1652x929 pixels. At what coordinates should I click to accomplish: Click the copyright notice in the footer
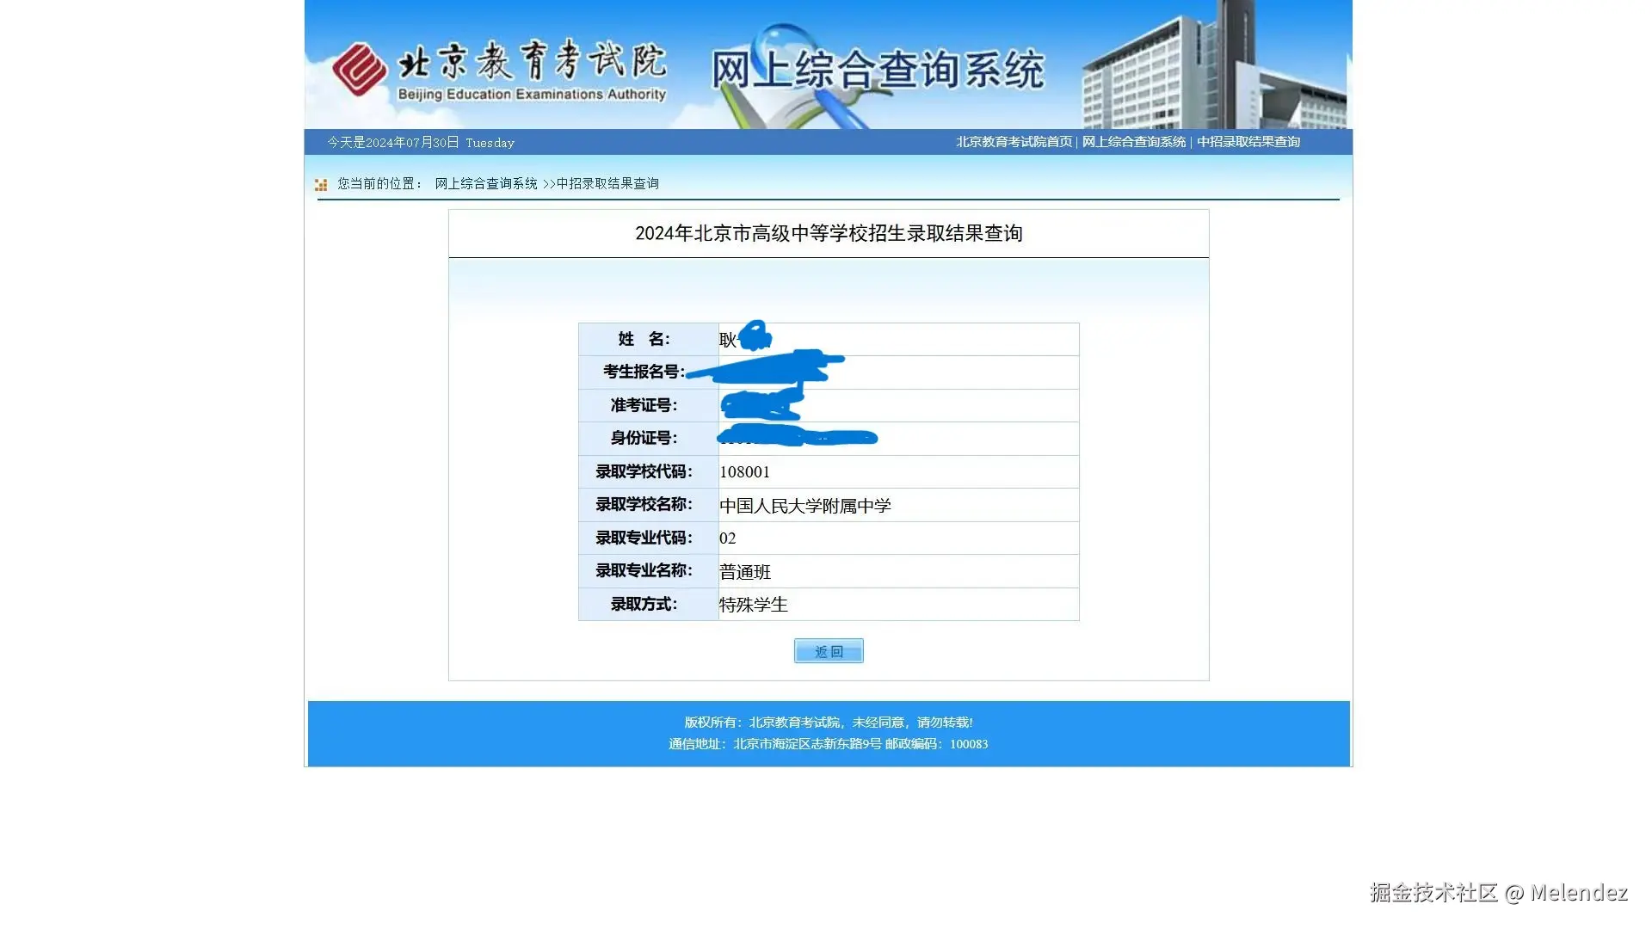point(828,723)
